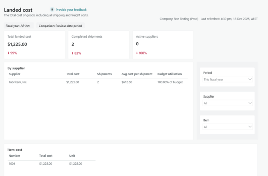Expand the Item filter dropdown
This screenshot has height=176, width=268.
click(227, 127)
